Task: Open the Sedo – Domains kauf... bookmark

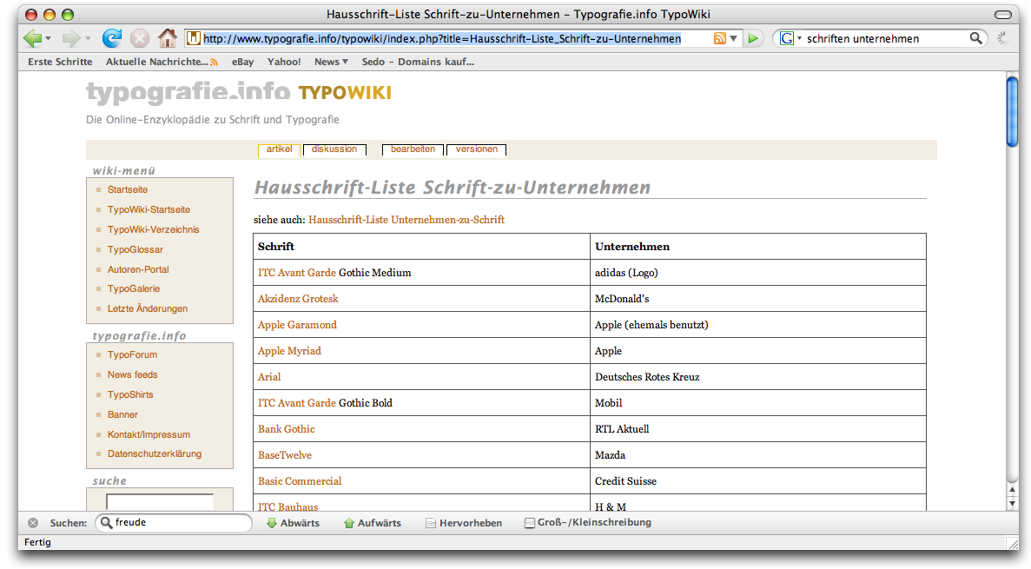Action: click(418, 62)
